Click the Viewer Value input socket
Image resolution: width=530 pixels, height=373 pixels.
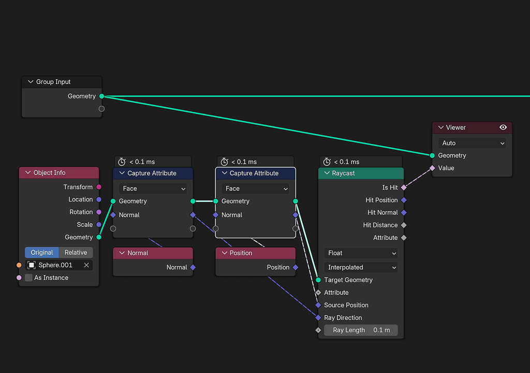click(432, 168)
